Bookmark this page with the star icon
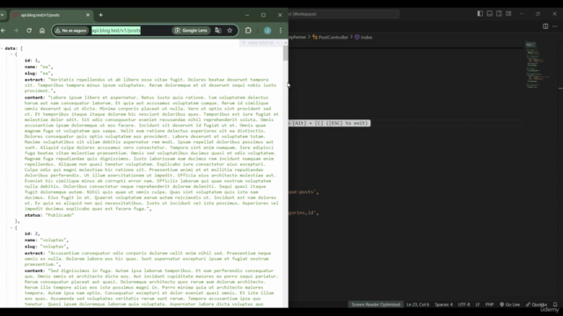Screen dimensions: 563x316 pyautogui.click(x=230, y=31)
